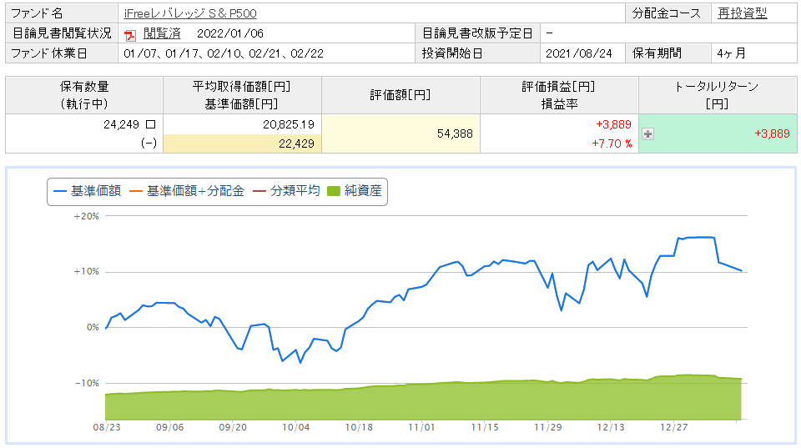Image resolution: width=801 pixels, height=448 pixels.
Task: Click the red PDF prospectus icon
Action: [x=130, y=35]
